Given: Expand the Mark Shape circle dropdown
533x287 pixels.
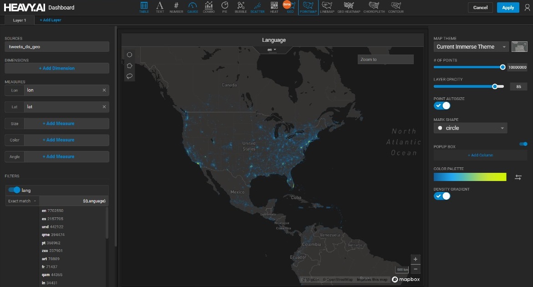Looking at the screenshot, I should [470, 128].
